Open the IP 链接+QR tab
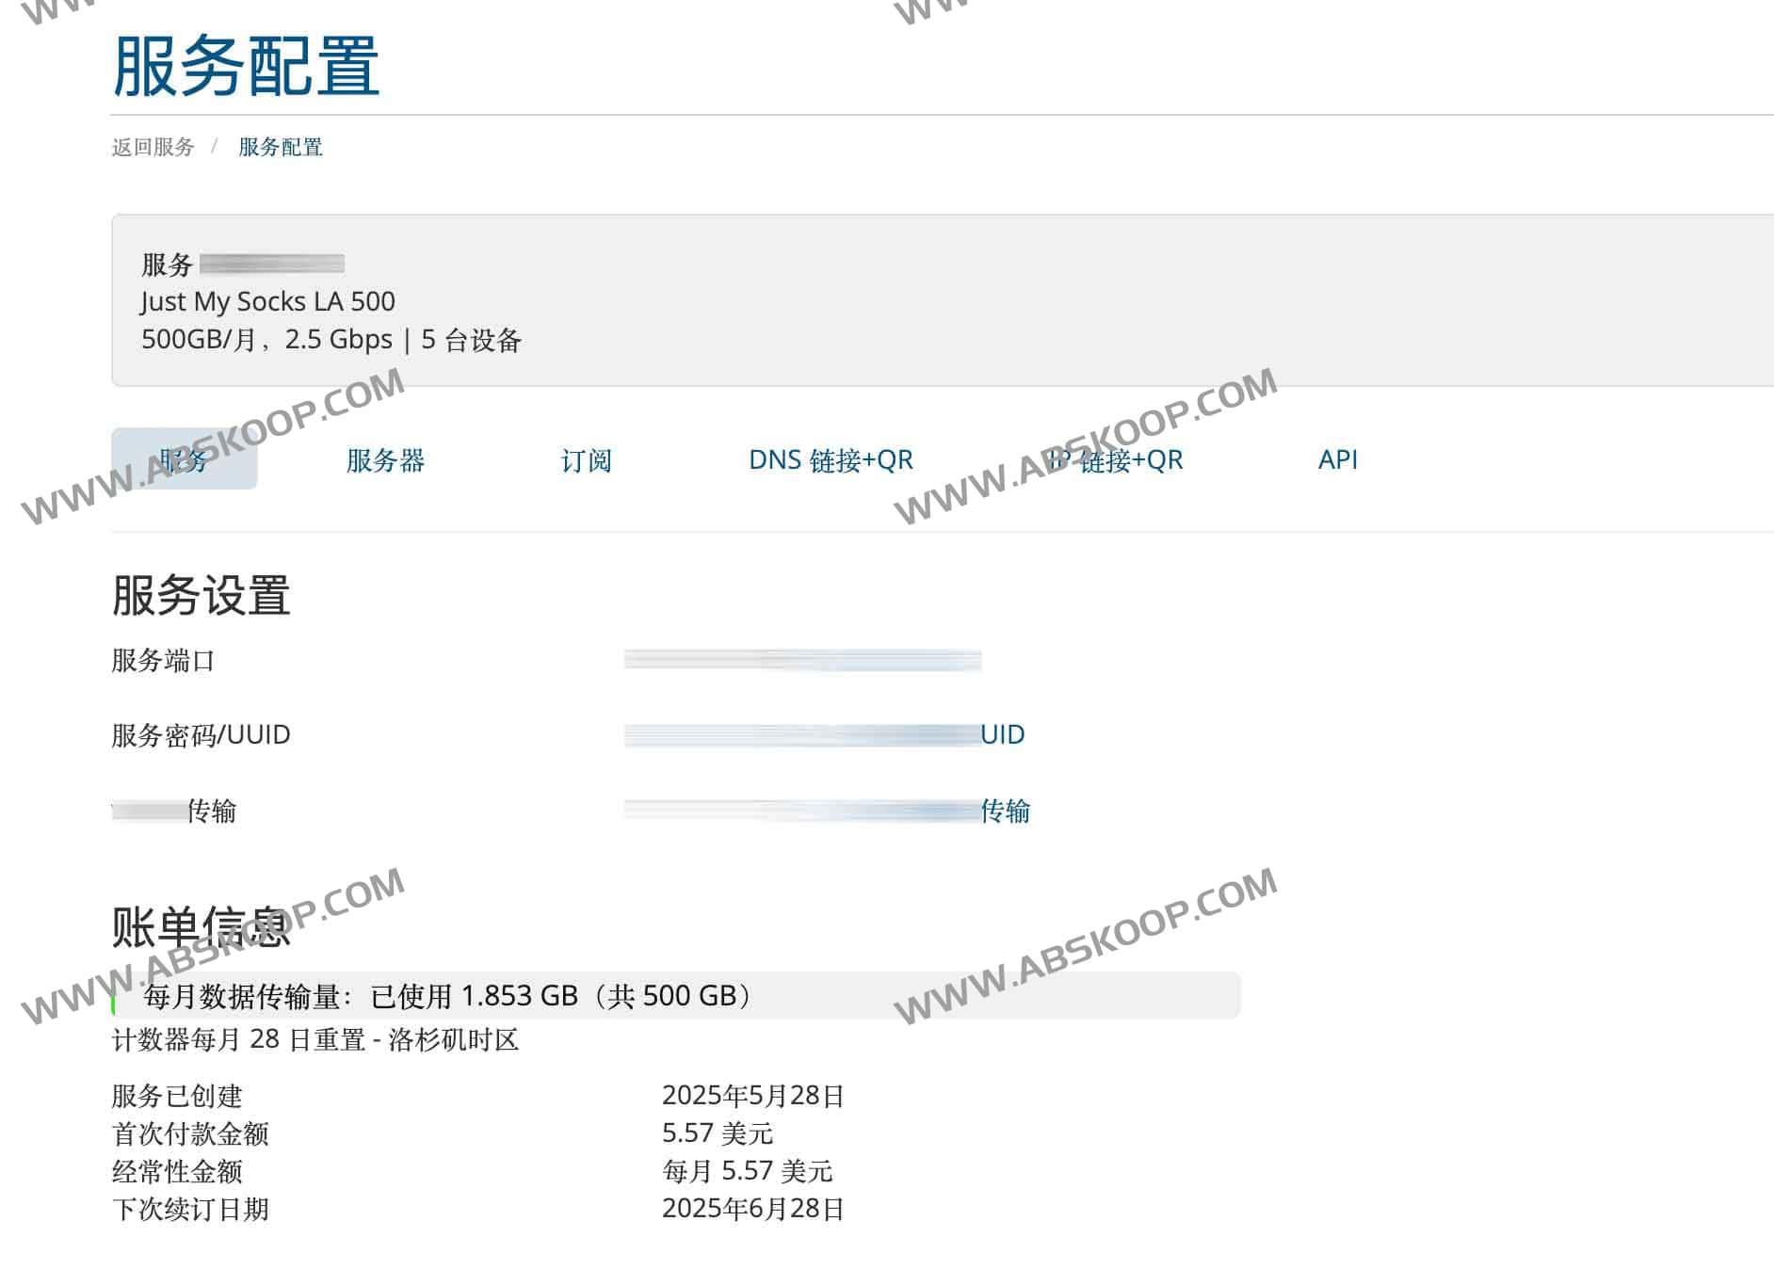The width and height of the screenshot is (1774, 1269). point(1116,460)
